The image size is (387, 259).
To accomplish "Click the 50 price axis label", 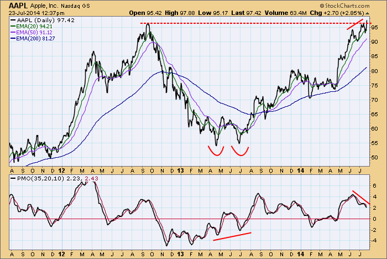I will click(x=375, y=157).
